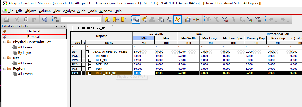Screen dimensions: 302x107
Task: Click the toggle bookmark icon with three ribbons
Action: coord(107,19)
